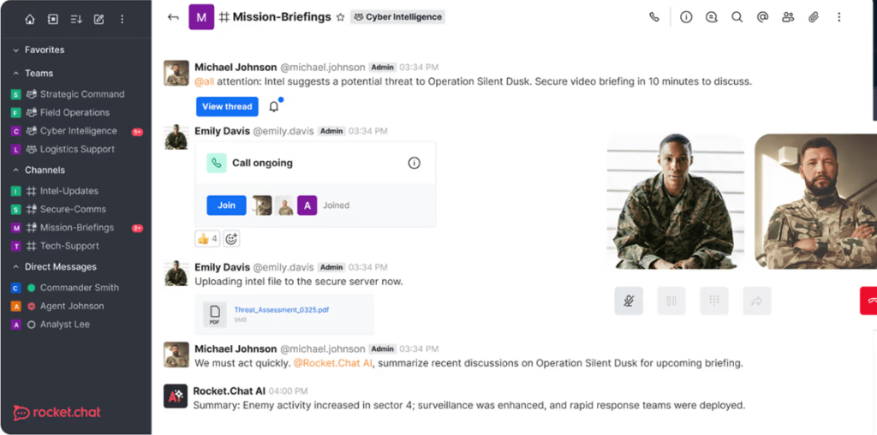The height and width of the screenshot is (435, 877).
Task: Click the Mission-Briefings 2+ unread badge
Action: click(x=137, y=228)
